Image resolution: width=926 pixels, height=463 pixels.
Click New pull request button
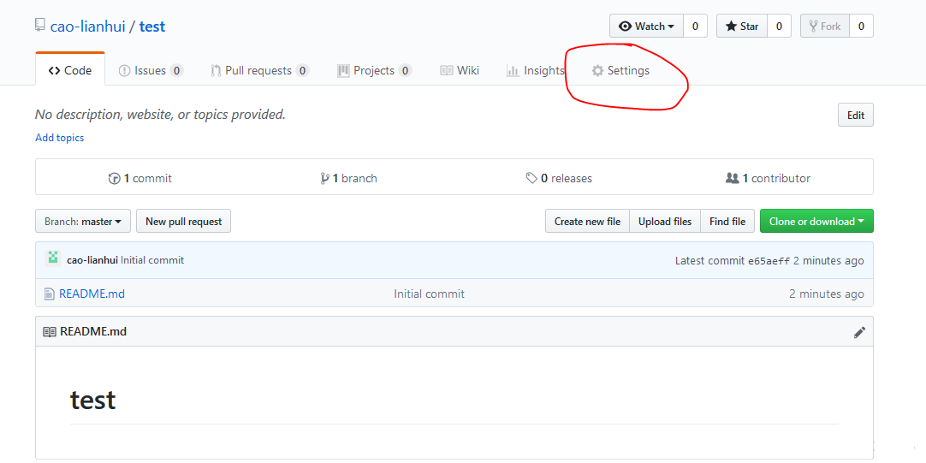184,222
